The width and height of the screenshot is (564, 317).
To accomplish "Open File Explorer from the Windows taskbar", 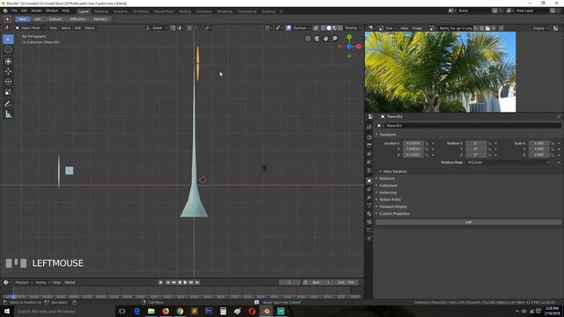I will [151, 311].
